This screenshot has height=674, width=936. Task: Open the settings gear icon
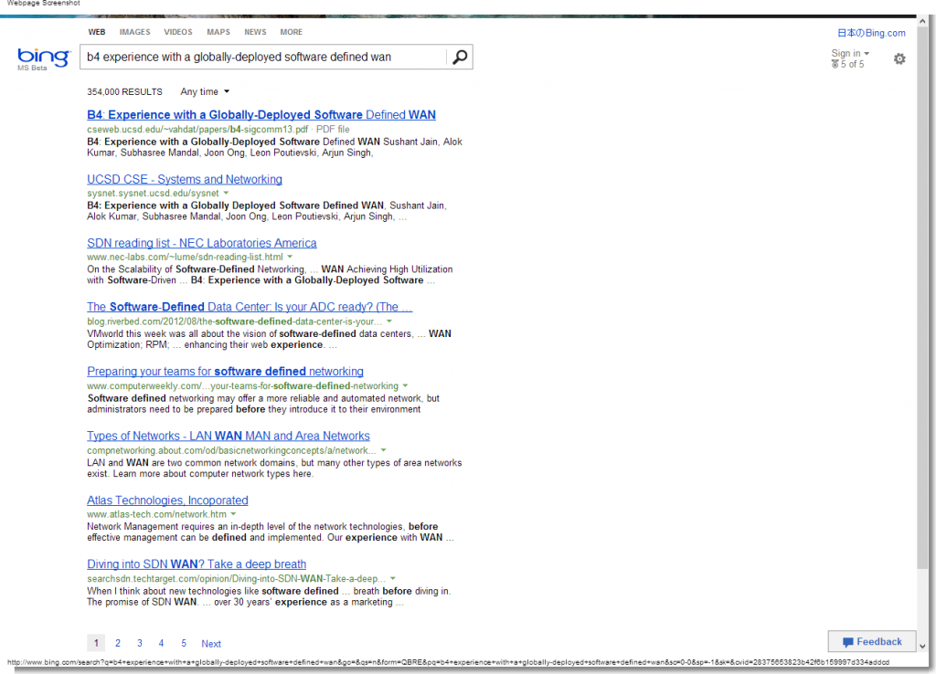[899, 58]
